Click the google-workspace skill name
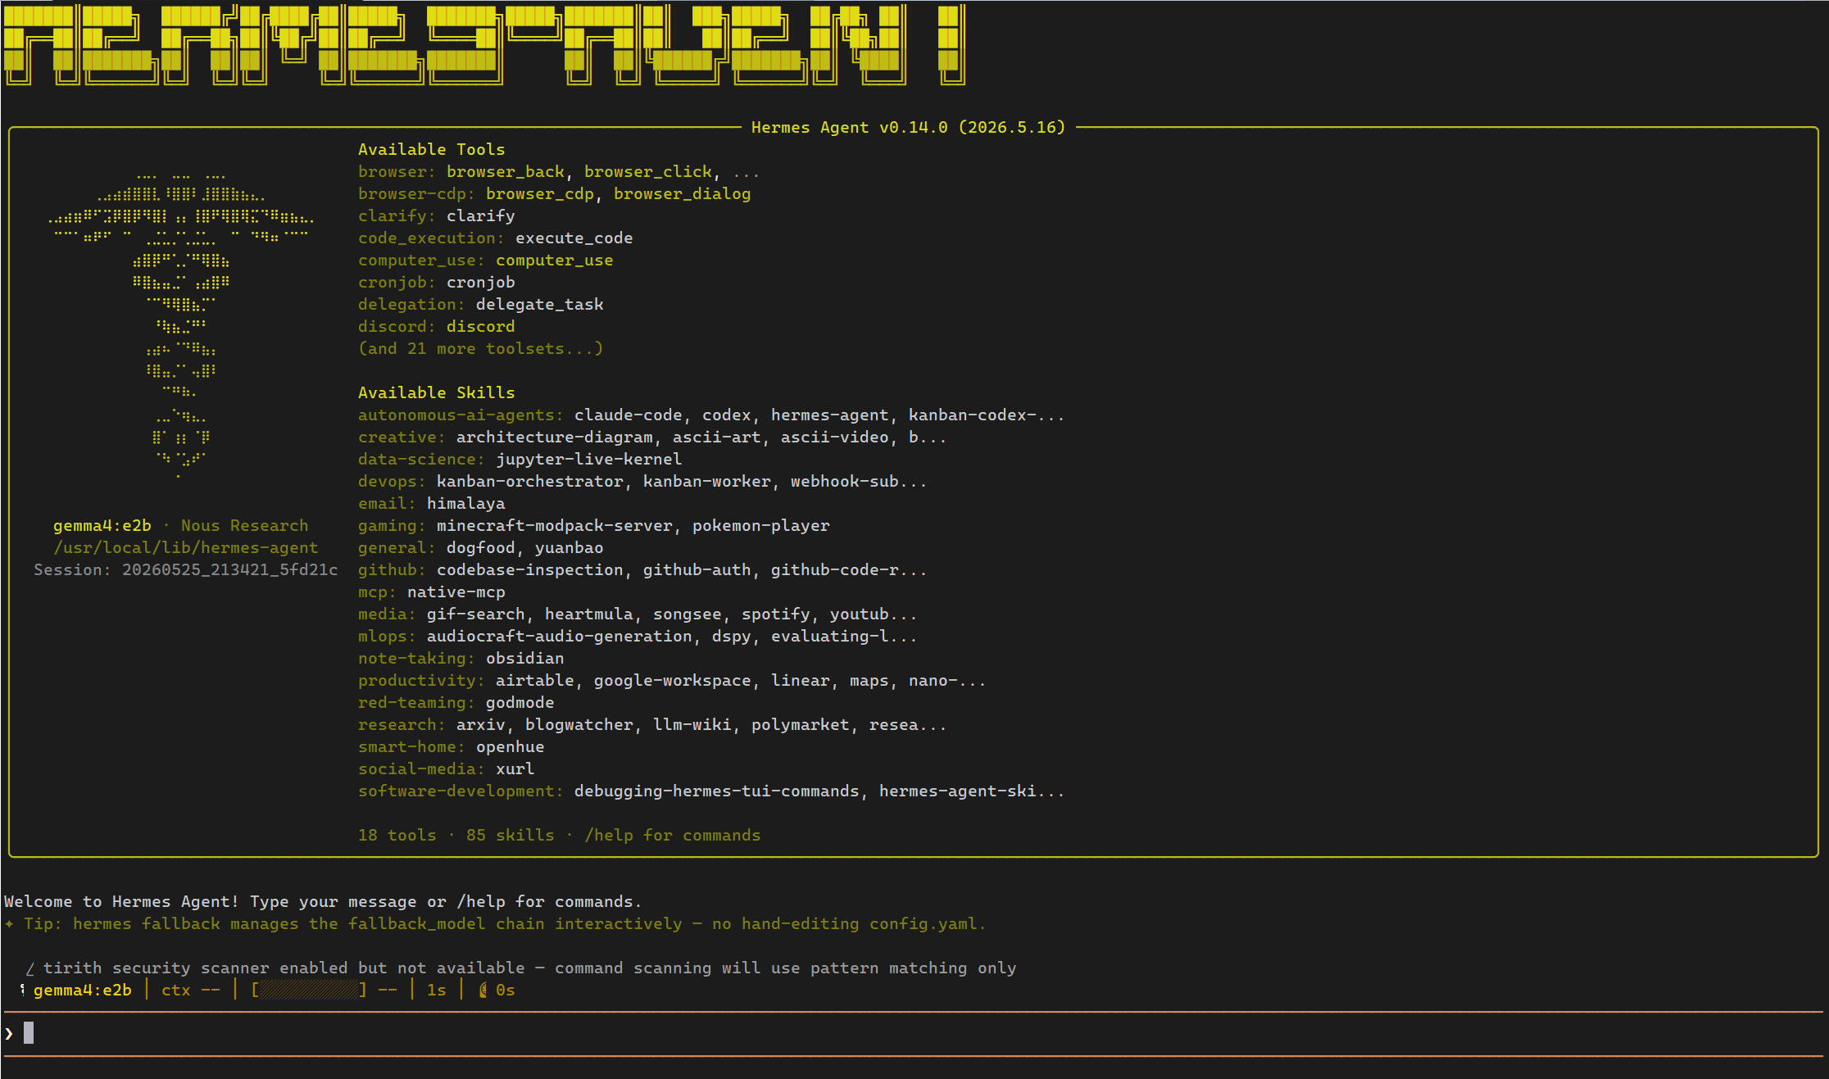This screenshot has height=1079, width=1829. point(673,680)
